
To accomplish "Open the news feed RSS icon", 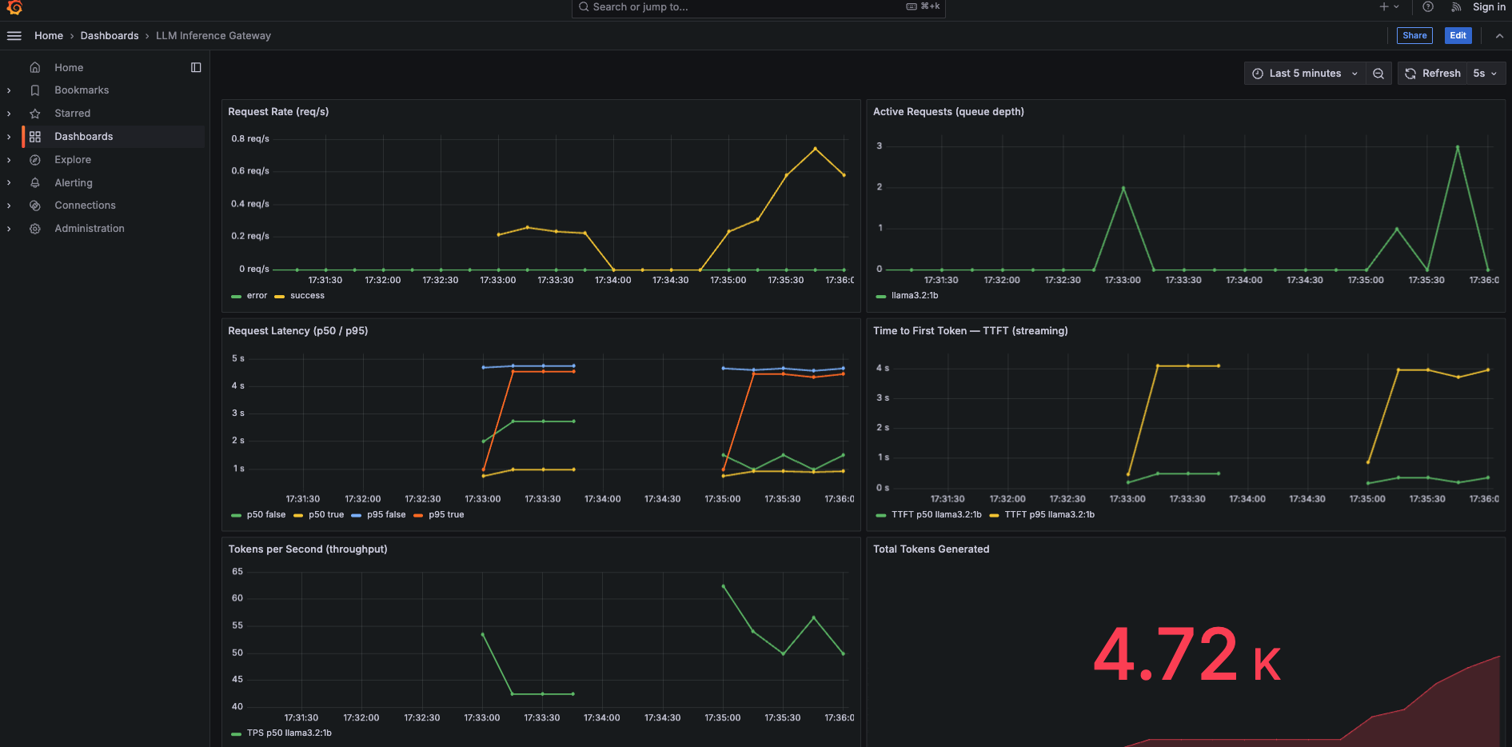I will (x=1456, y=7).
